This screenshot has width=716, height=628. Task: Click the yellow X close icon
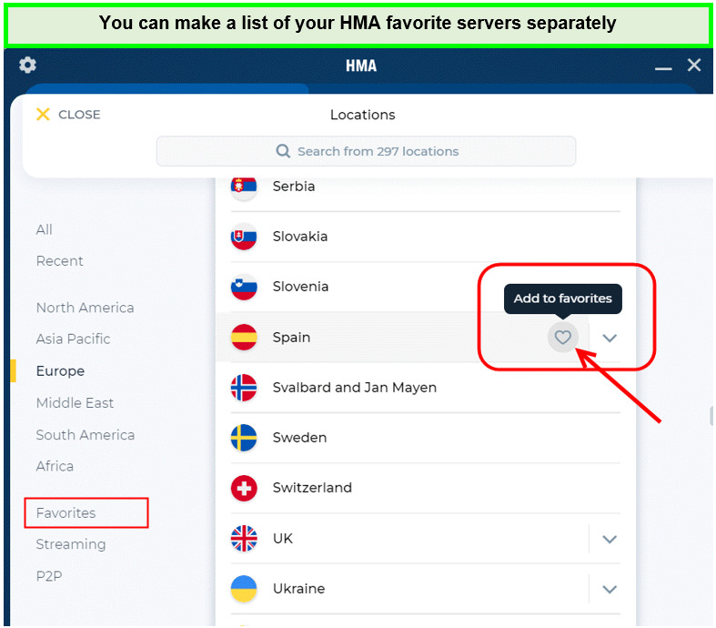(43, 114)
